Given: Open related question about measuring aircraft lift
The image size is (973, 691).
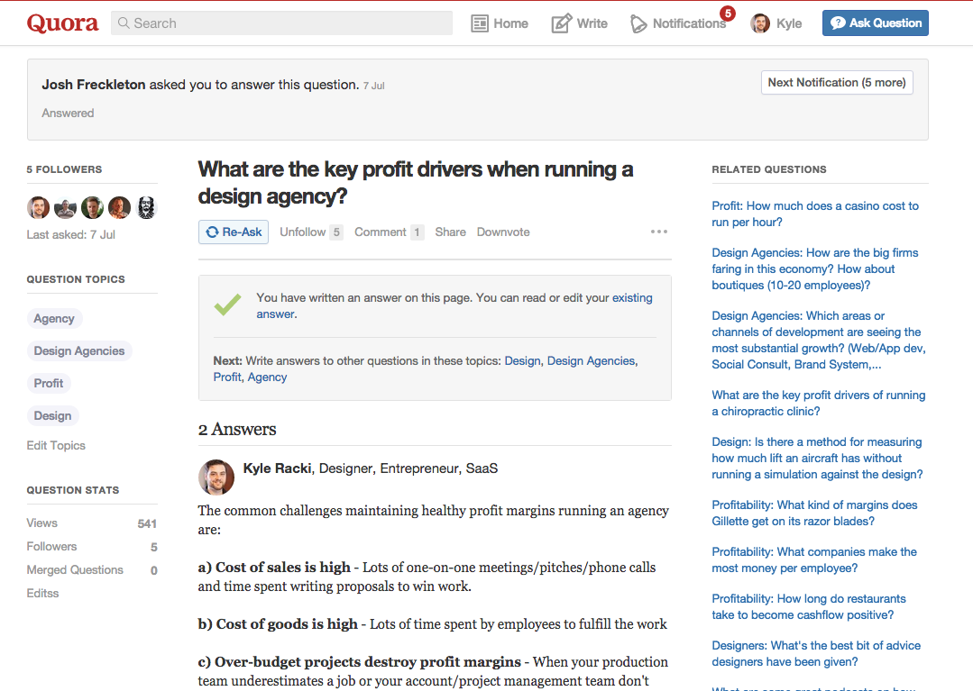Looking at the screenshot, I should (817, 458).
